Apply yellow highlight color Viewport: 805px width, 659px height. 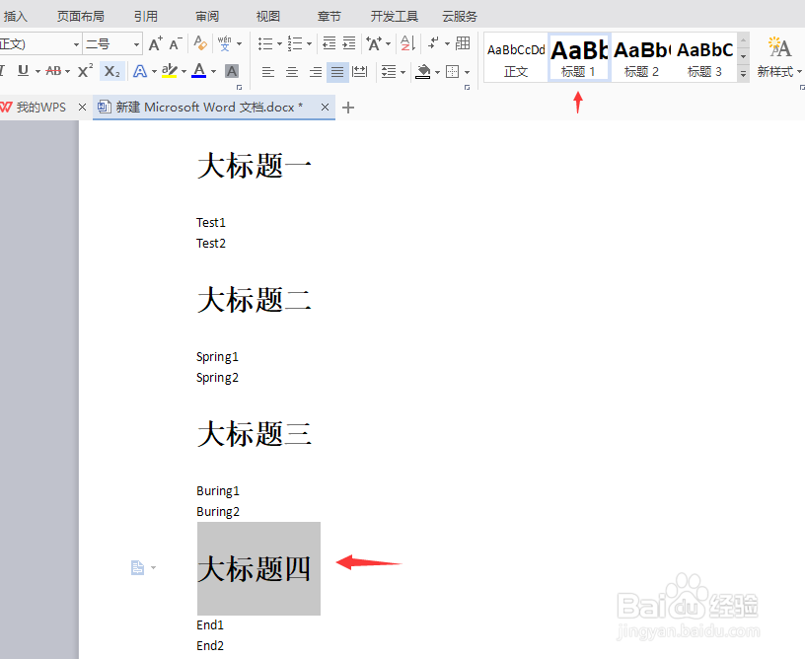pyautogui.click(x=170, y=71)
